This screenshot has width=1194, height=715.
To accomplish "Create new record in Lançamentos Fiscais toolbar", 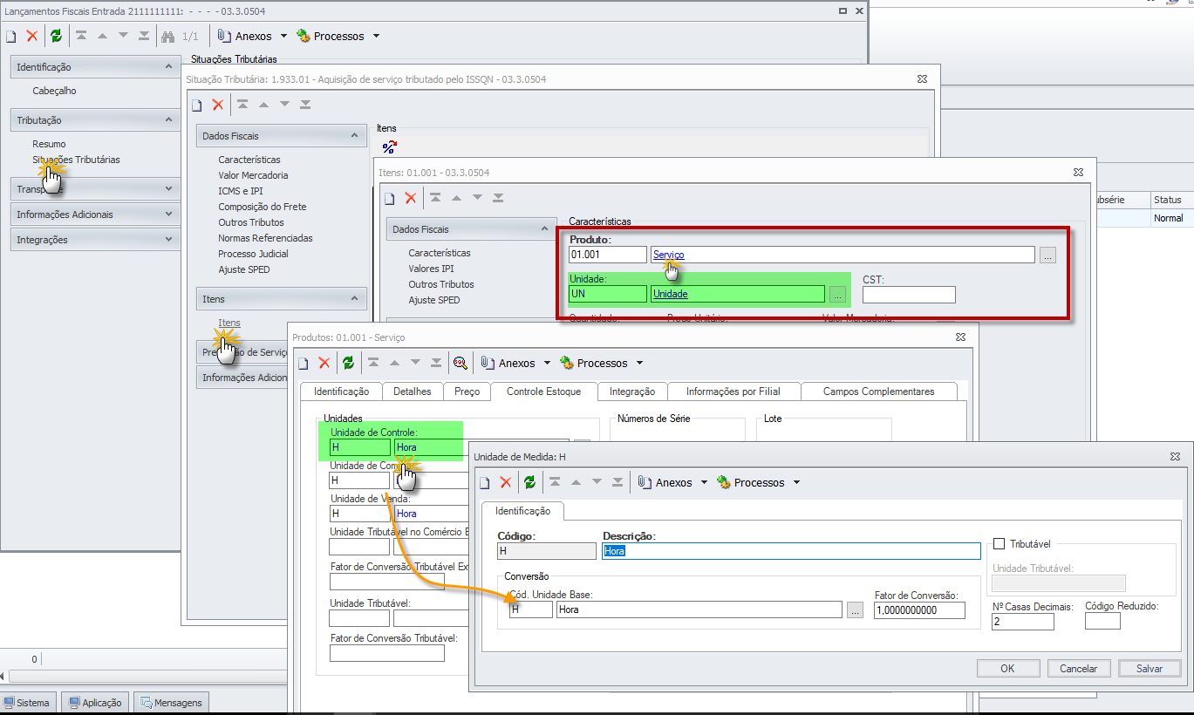I will click(11, 37).
